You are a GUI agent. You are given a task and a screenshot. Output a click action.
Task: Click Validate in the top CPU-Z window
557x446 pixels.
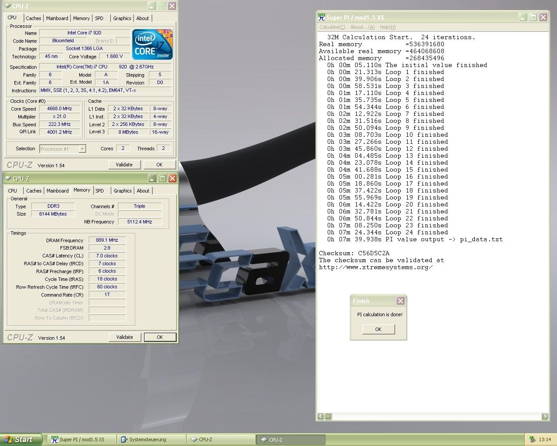(x=124, y=165)
